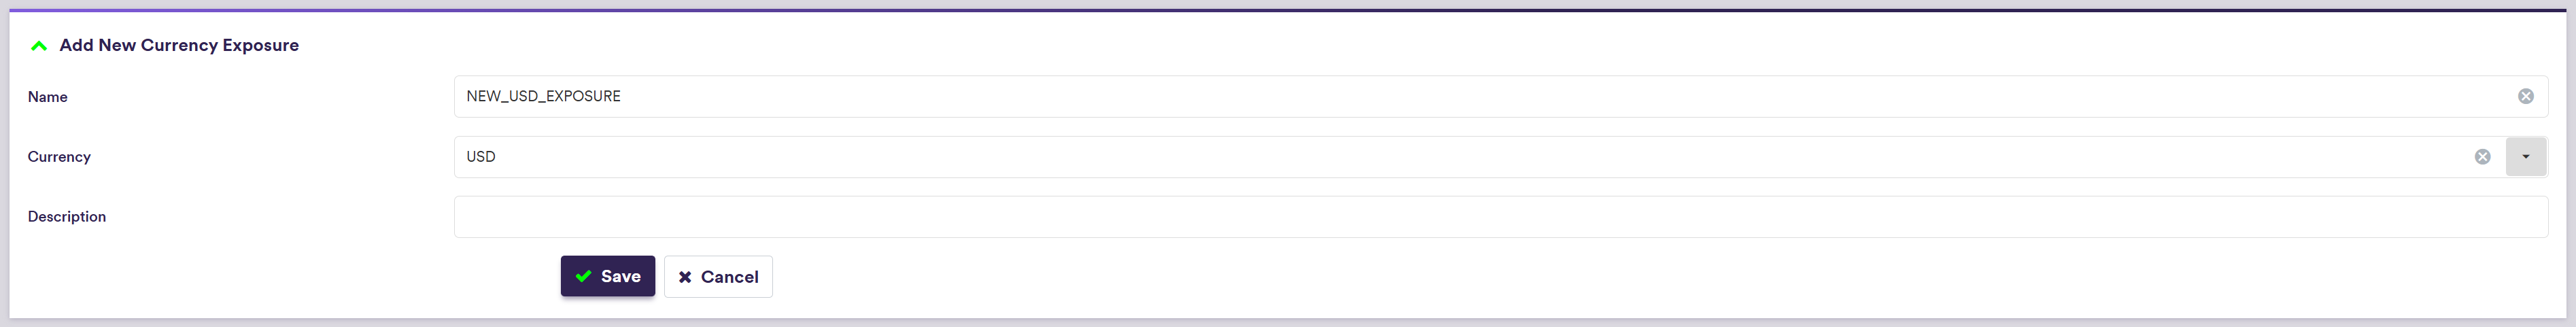
Task: Click the Currency field label
Action: coord(59,157)
